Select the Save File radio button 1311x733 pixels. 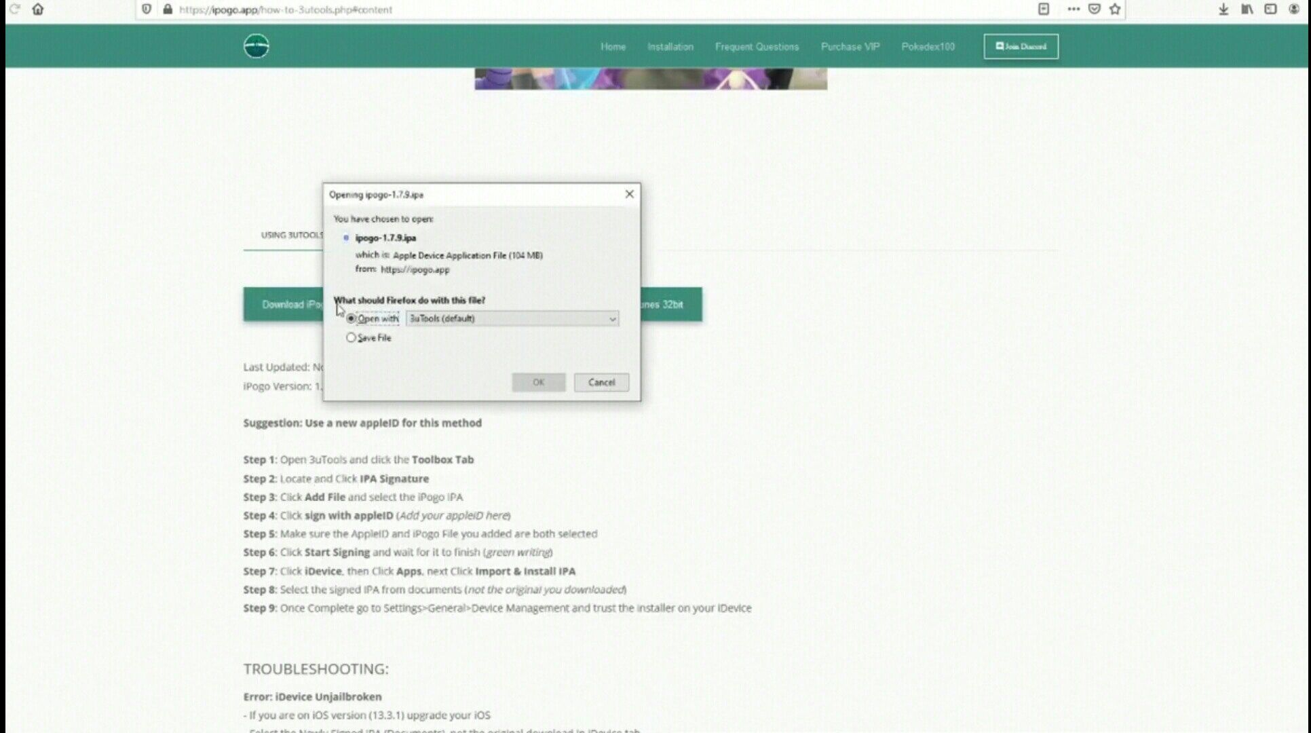[x=351, y=337]
